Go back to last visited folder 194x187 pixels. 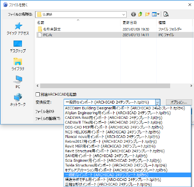pyautogui.click(x=133, y=14)
